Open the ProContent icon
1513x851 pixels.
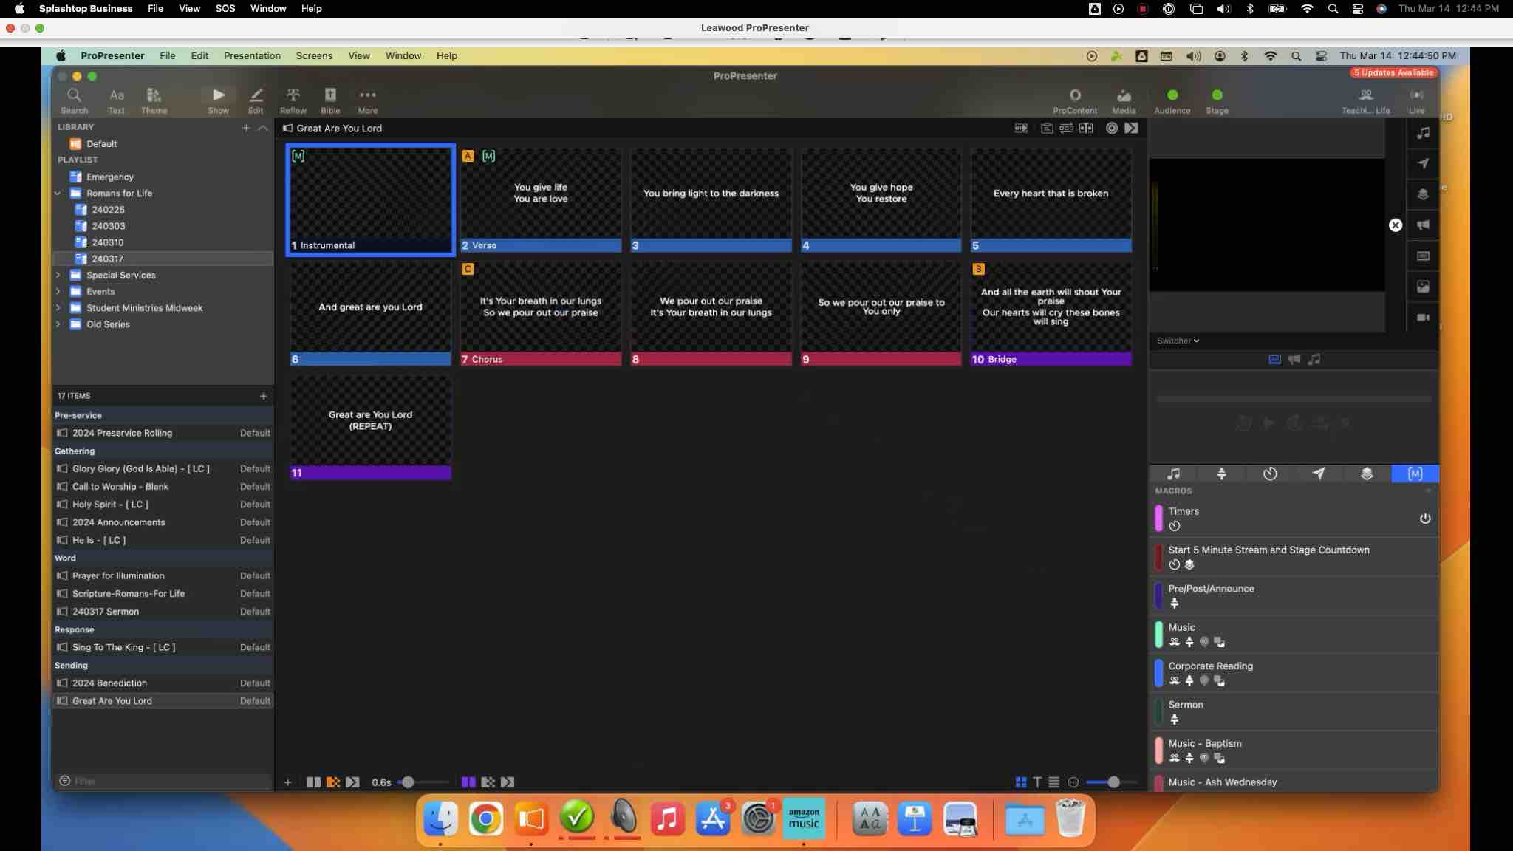coord(1075,100)
